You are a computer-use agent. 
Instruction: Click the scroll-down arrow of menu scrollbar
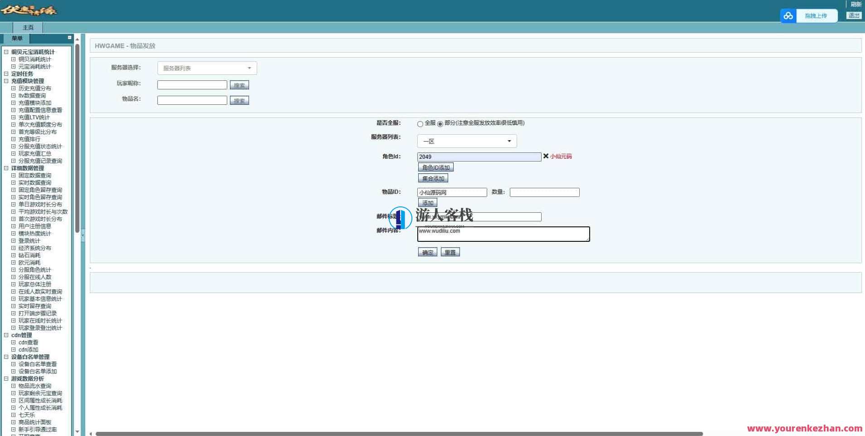click(77, 431)
